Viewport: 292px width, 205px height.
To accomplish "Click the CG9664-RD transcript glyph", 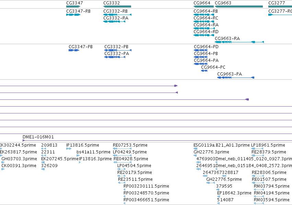I will pos(204,35).
